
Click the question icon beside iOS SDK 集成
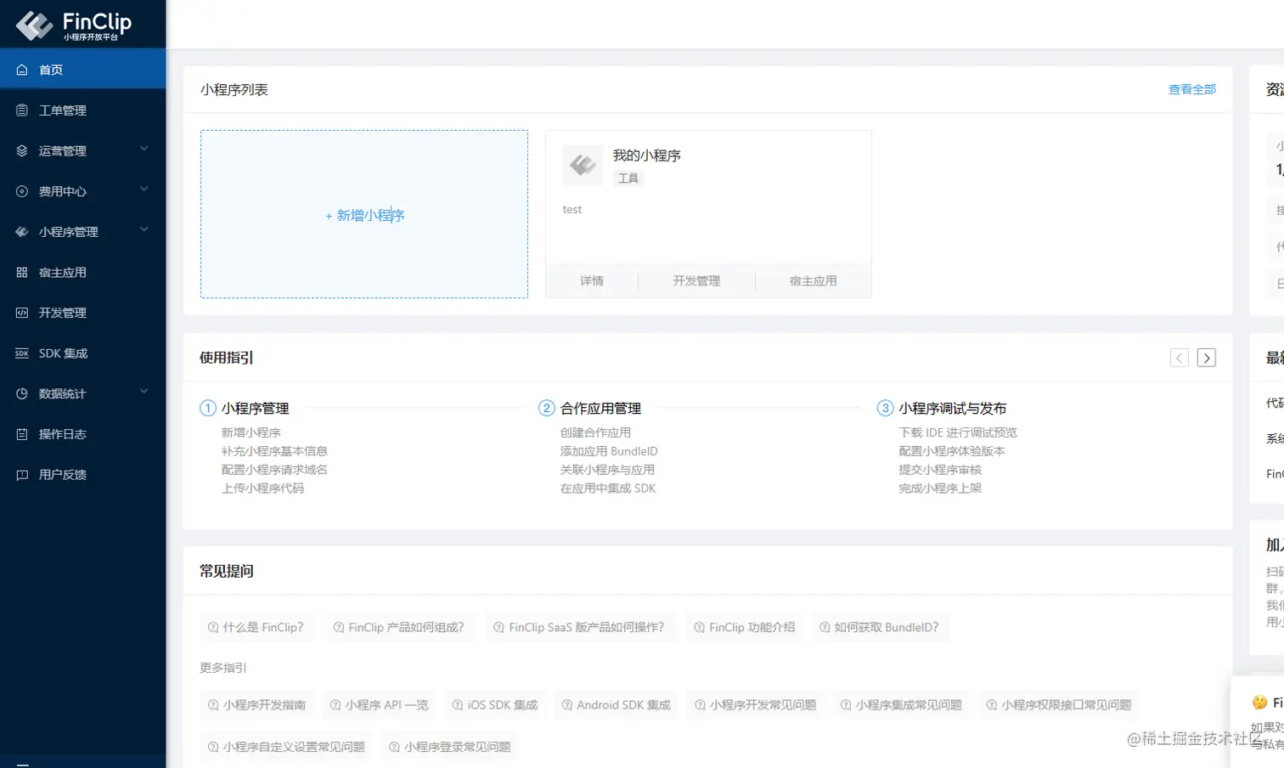click(458, 705)
